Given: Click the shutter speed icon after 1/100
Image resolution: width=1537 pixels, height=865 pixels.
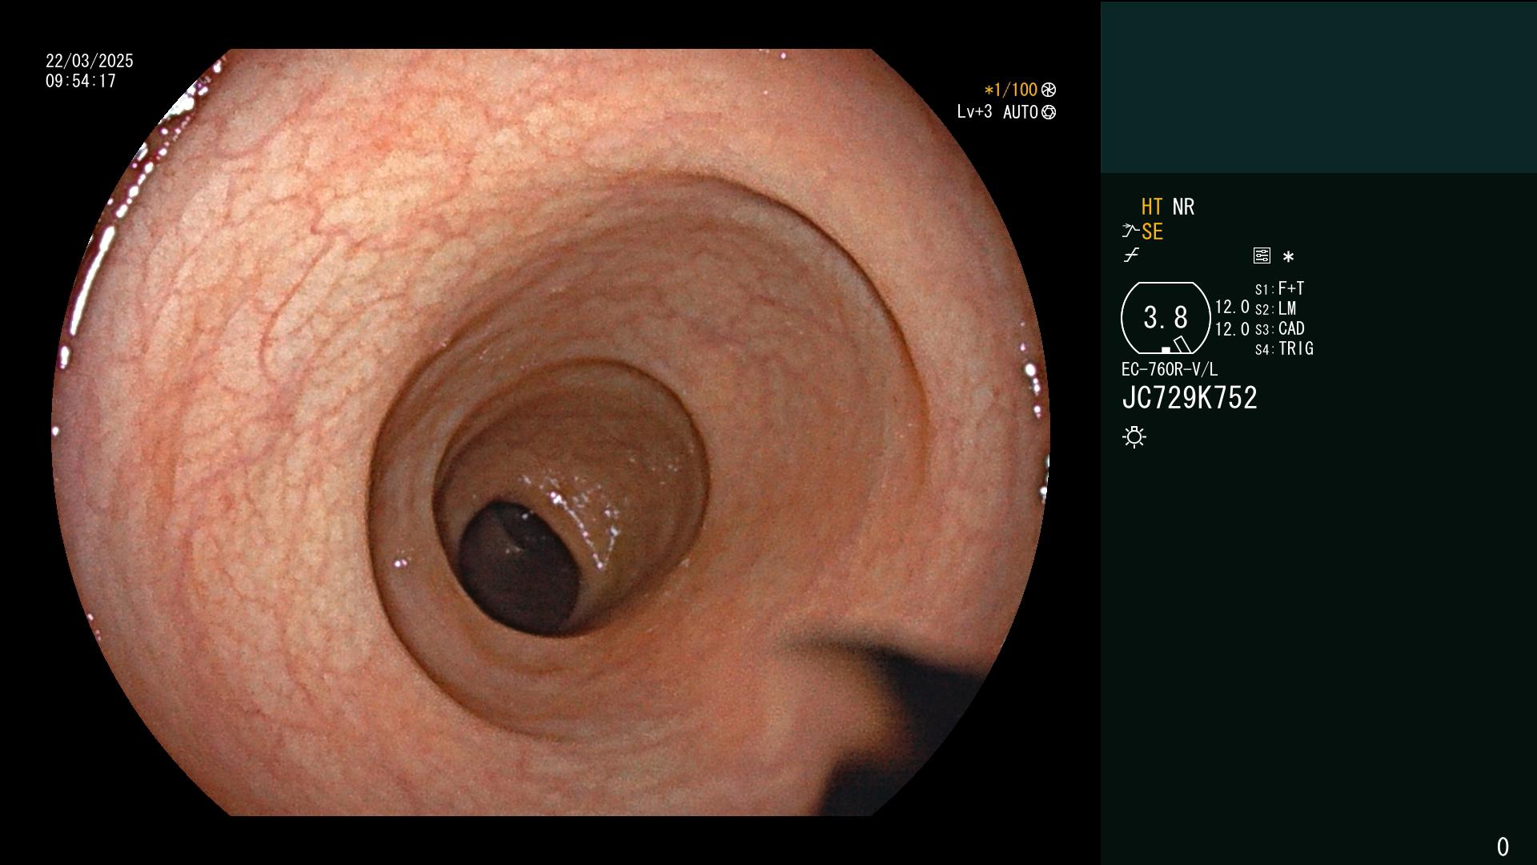Looking at the screenshot, I should tap(1049, 90).
